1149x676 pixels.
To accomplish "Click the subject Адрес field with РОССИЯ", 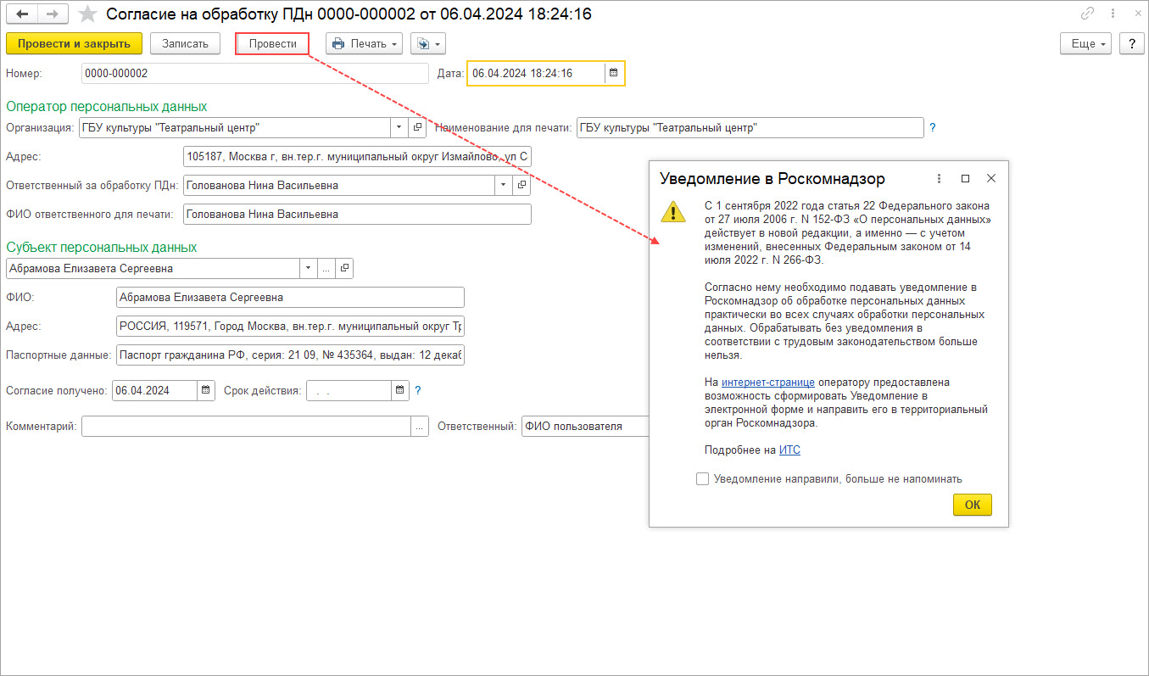I will 290,327.
